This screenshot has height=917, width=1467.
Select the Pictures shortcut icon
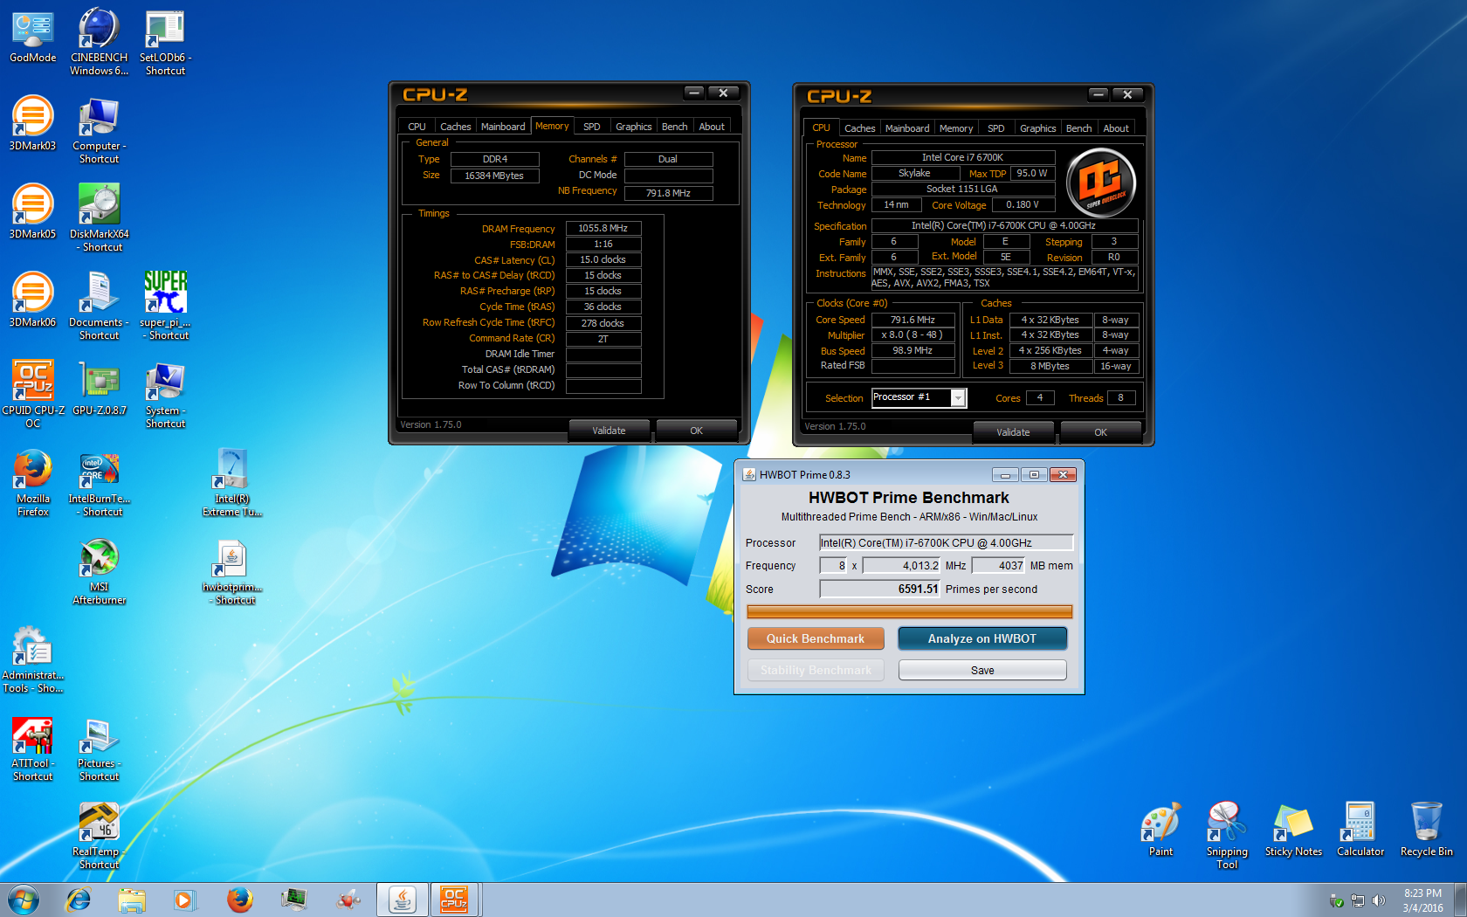pos(99,748)
